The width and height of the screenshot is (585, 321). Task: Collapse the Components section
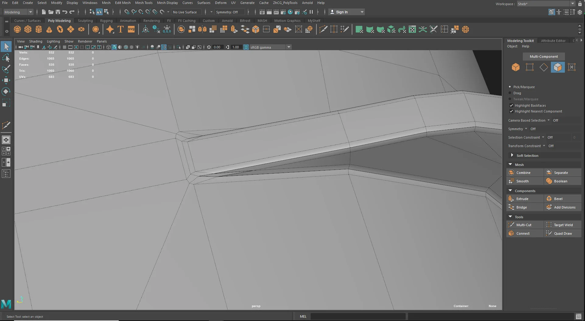510,191
